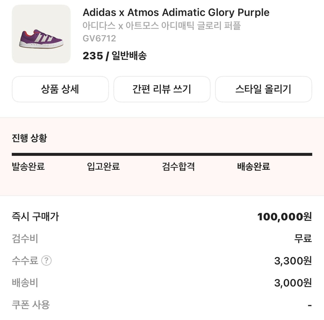Open the purple Adimatic shoe thumbnail

pyautogui.click(x=41, y=34)
